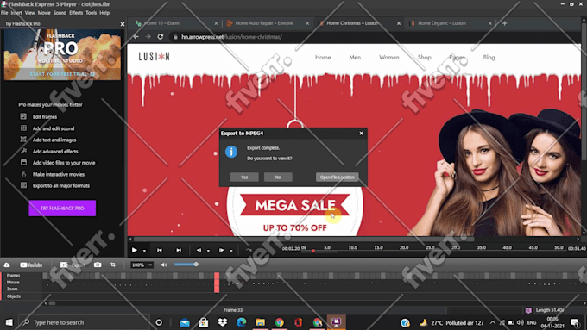
Task: Click the Women link in the Lusion navigation
Action: tap(389, 57)
